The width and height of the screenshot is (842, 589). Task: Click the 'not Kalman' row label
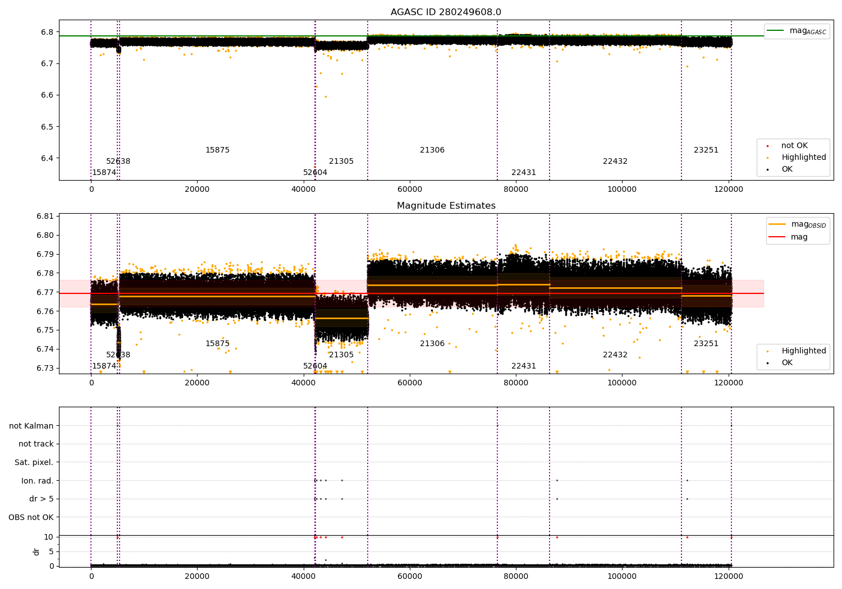(31, 426)
